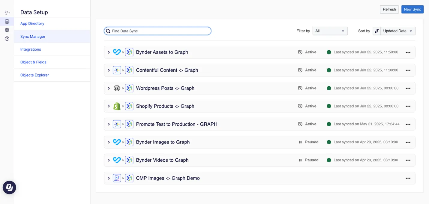Image resolution: width=429 pixels, height=204 pixels.
Task: Click the Shopify icon in Shopify Products row
Action: [117, 106]
